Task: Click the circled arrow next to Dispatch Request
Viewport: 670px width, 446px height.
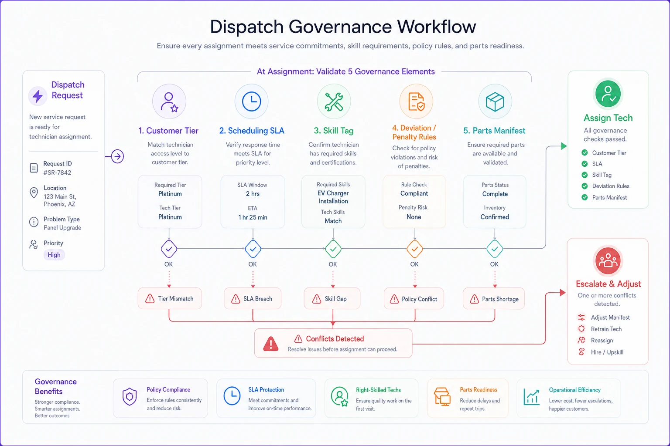Action: click(117, 156)
